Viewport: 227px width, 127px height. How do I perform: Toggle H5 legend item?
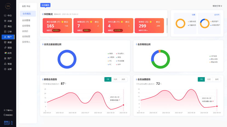tap(110, 61)
